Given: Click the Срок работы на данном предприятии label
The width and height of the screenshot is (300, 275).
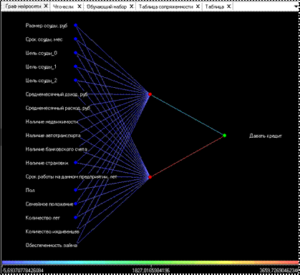Looking at the screenshot, I should tap(71, 176).
